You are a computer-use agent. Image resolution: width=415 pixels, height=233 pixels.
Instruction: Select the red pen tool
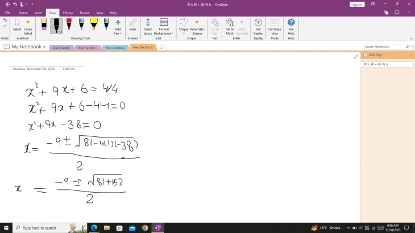point(69,24)
